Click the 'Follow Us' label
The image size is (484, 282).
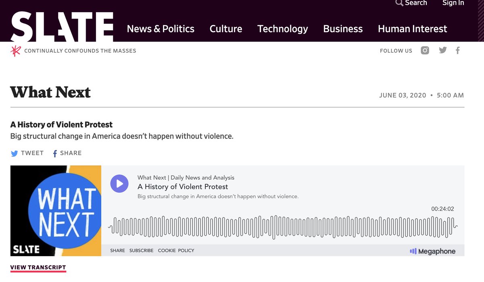pyautogui.click(x=396, y=51)
